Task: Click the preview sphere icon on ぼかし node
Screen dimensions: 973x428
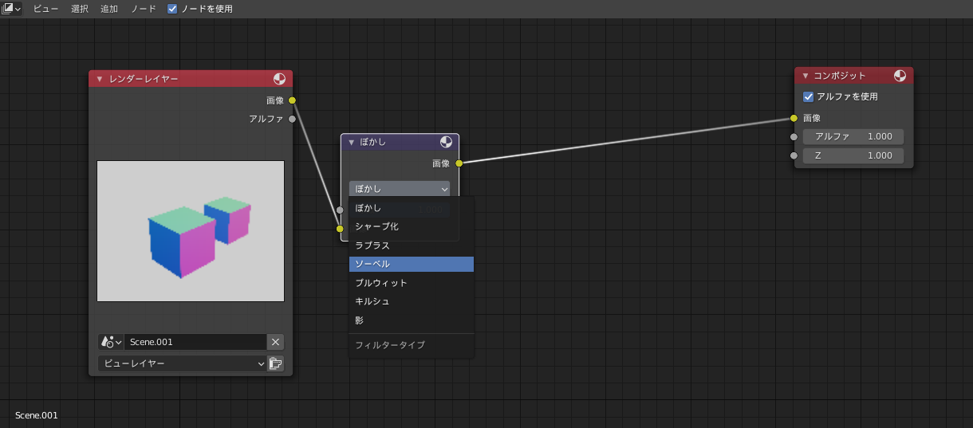Action: click(446, 142)
